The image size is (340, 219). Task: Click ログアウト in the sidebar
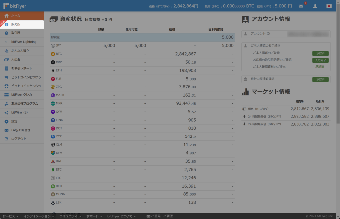(x=22, y=139)
